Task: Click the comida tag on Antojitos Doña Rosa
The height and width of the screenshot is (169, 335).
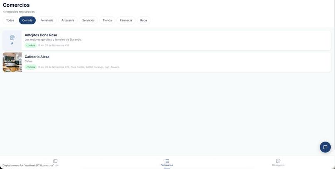Action: [x=31, y=45]
